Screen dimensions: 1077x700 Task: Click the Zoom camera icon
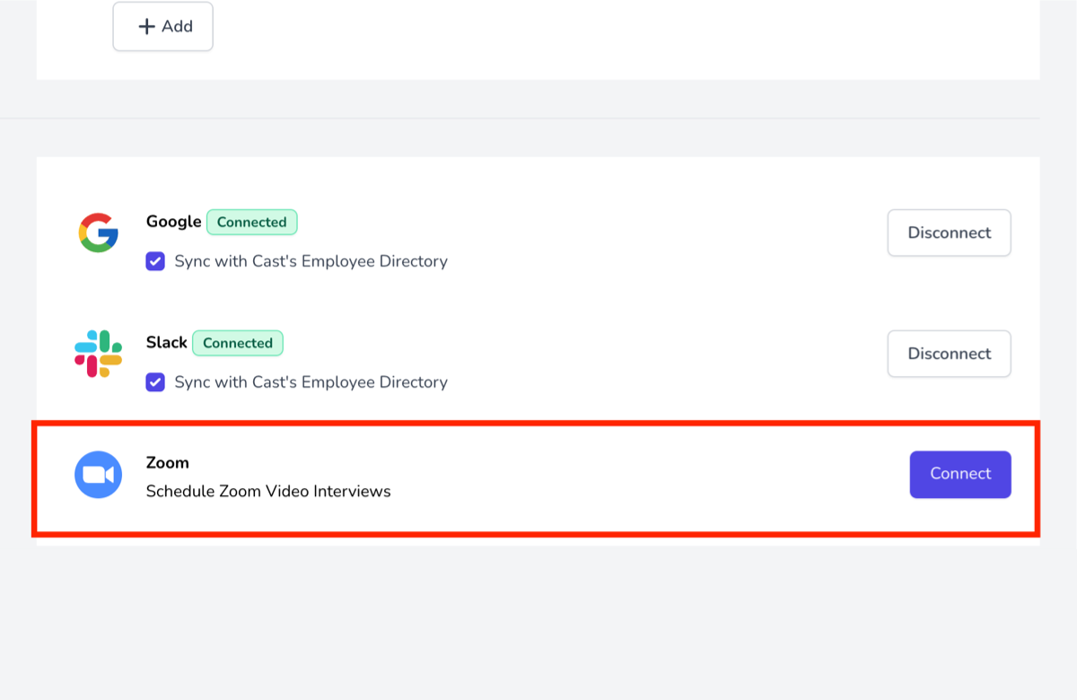[x=98, y=475]
